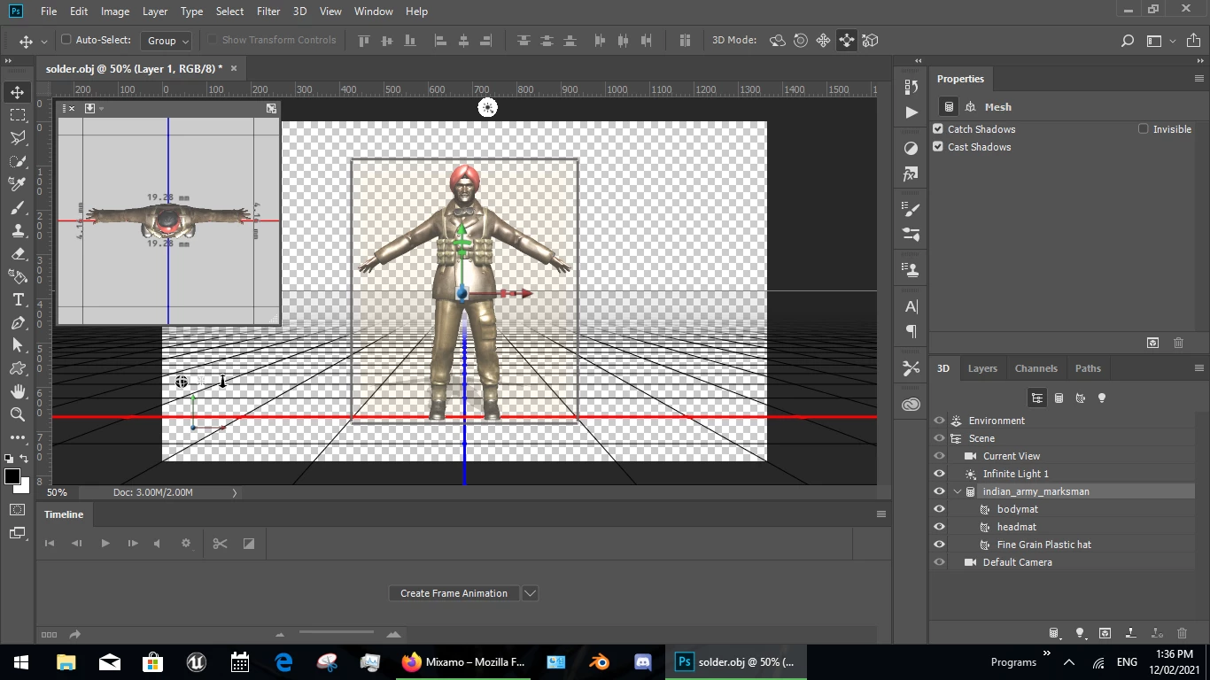Select the Pen tool
Viewport: 1210px width, 680px height.
[x=18, y=323]
